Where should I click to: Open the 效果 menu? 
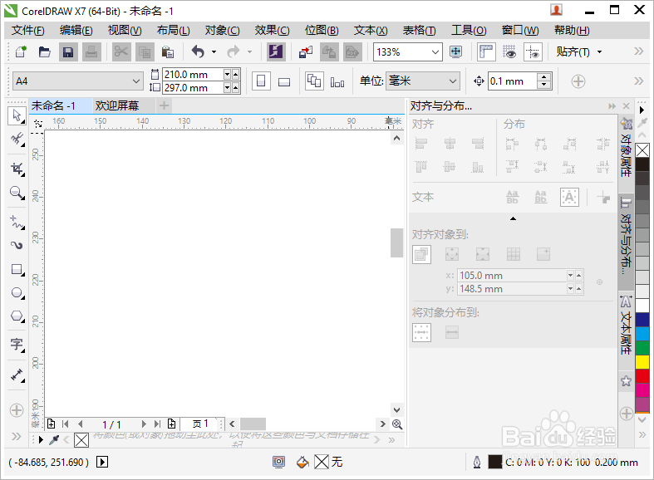tap(273, 31)
